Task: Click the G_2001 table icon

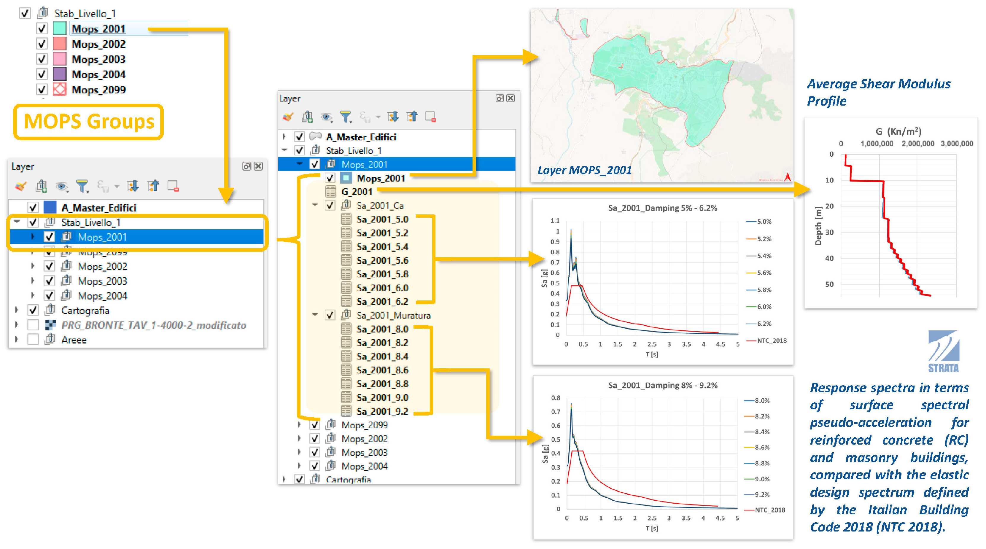Action: point(331,191)
